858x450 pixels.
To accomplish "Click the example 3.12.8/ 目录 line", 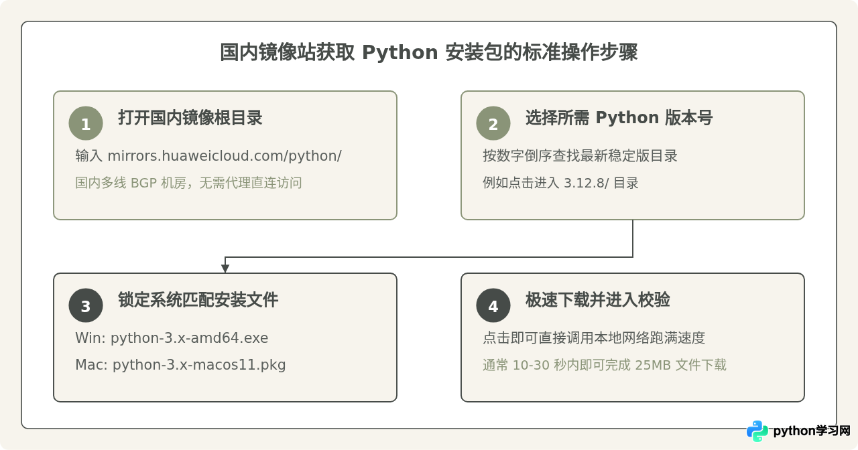I will pos(560,183).
